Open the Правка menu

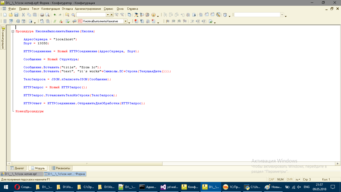[x=24, y=8]
